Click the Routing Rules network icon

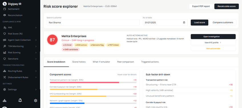5,71
